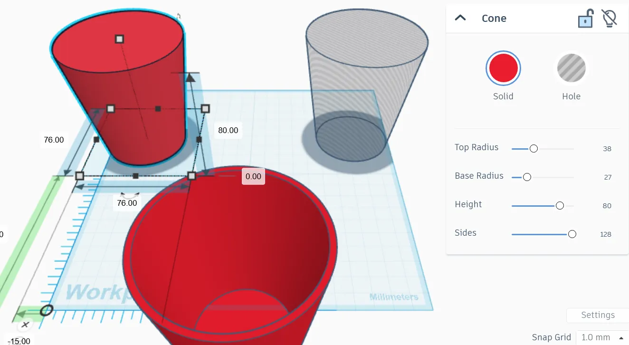Click the Height slider handle
Image resolution: width=629 pixels, height=345 pixels.
(x=560, y=205)
